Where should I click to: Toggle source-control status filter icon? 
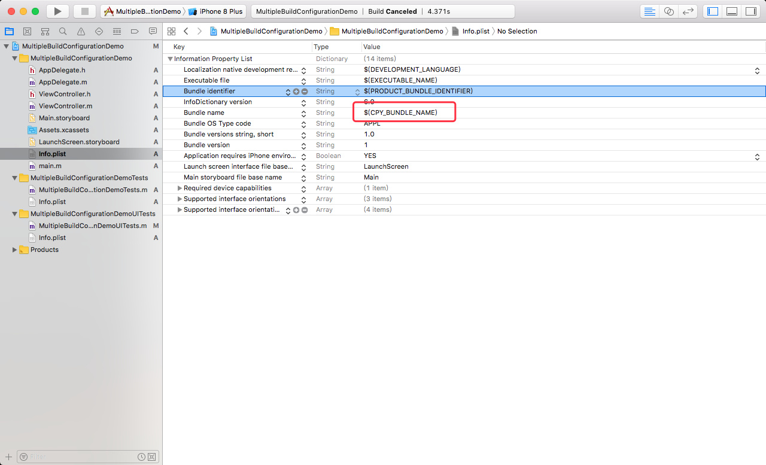point(151,457)
